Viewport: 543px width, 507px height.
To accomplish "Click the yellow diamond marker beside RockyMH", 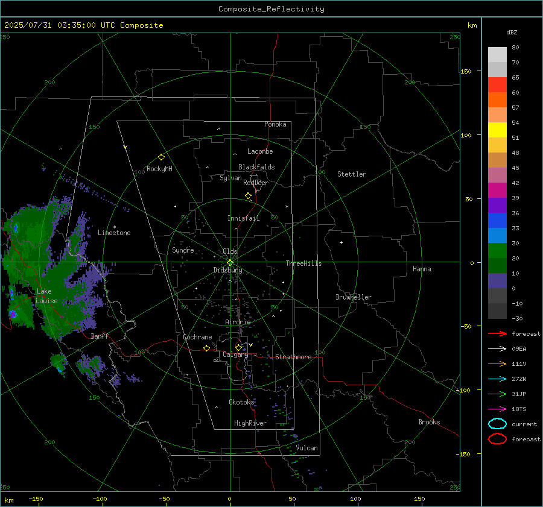I will (161, 157).
